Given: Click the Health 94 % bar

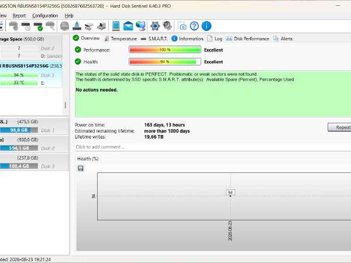Looking at the screenshot, I should (x=165, y=61).
